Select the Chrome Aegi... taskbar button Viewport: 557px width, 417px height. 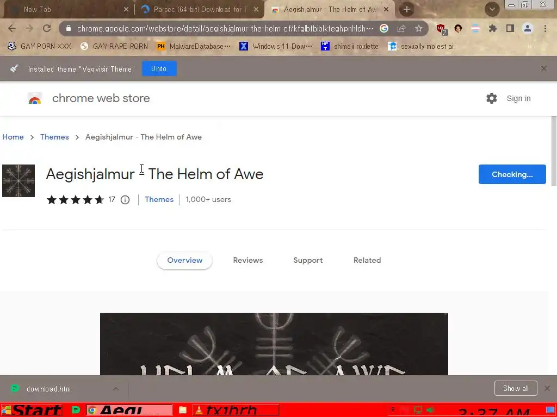click(129, 410)
